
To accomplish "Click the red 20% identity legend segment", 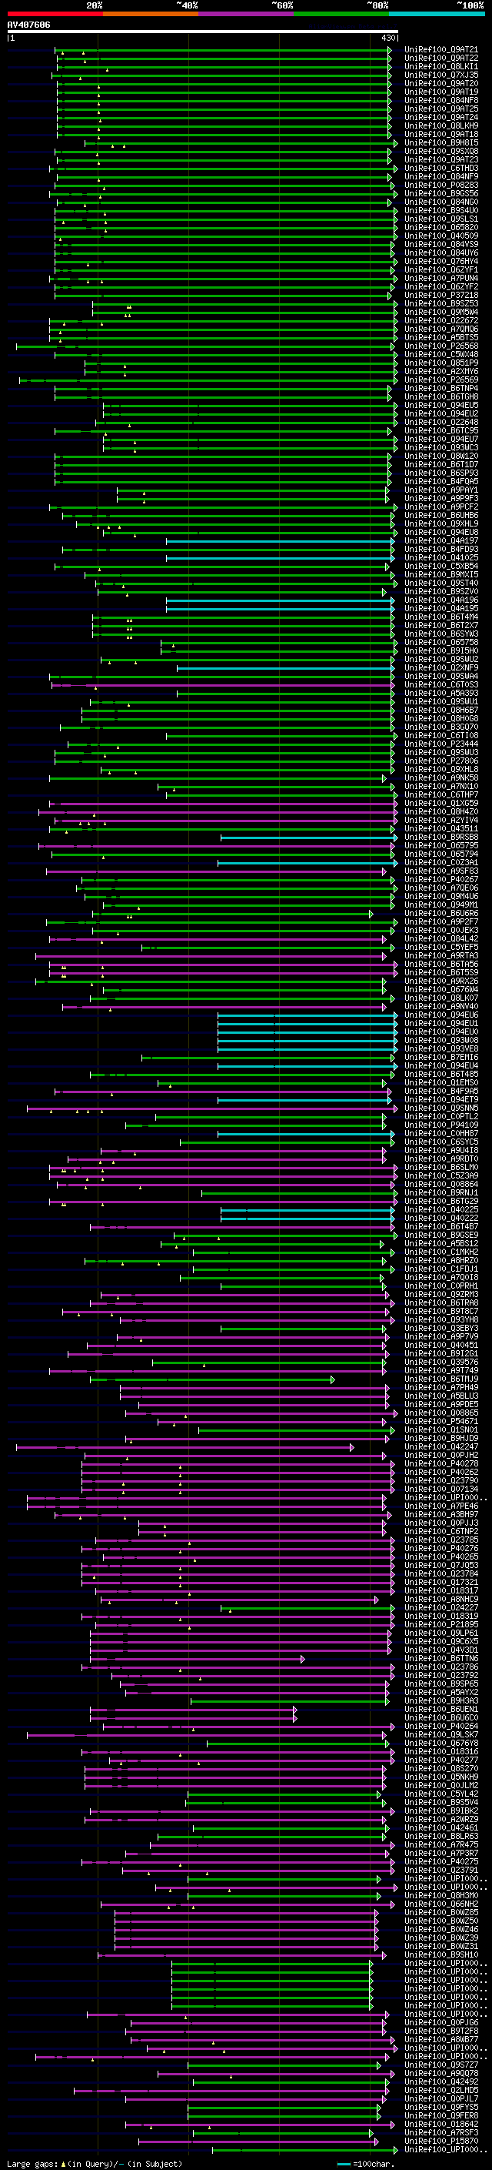I will click(55, 14).
